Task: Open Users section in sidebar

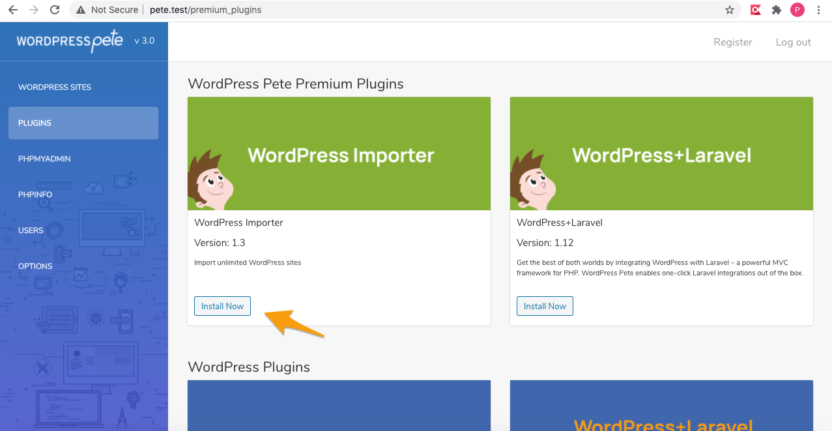Action: [x=31, y=230]
